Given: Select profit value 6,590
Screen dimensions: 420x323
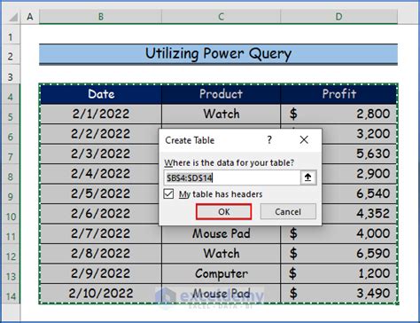Looking at the screenshot, I should point(338,254).
